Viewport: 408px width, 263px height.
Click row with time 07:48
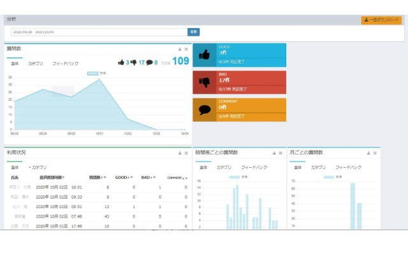[x=98, y=216]
